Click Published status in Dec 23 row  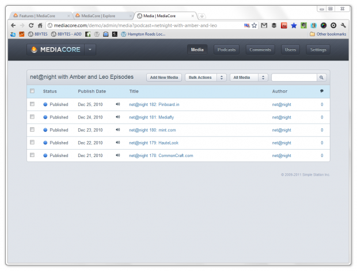pos(56,130)
